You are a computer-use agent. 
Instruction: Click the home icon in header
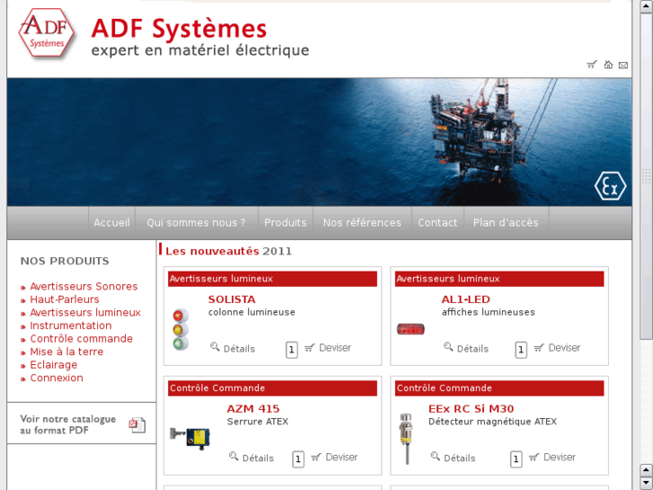pyautogui.click(x=608, y=65)
